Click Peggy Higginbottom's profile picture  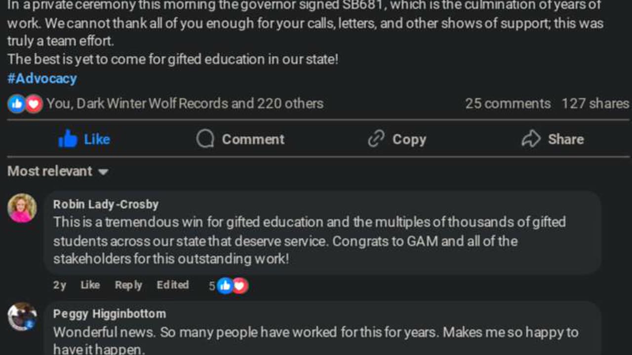pos(22,317)
